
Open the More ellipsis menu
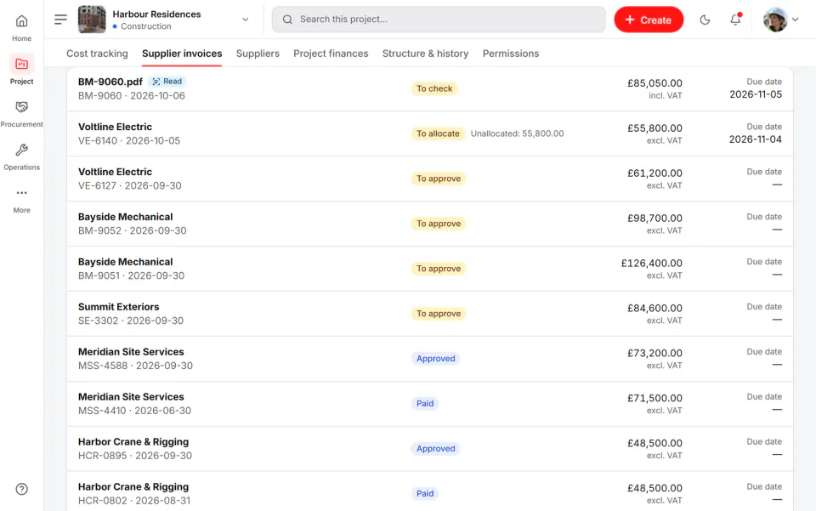[21, 193]
